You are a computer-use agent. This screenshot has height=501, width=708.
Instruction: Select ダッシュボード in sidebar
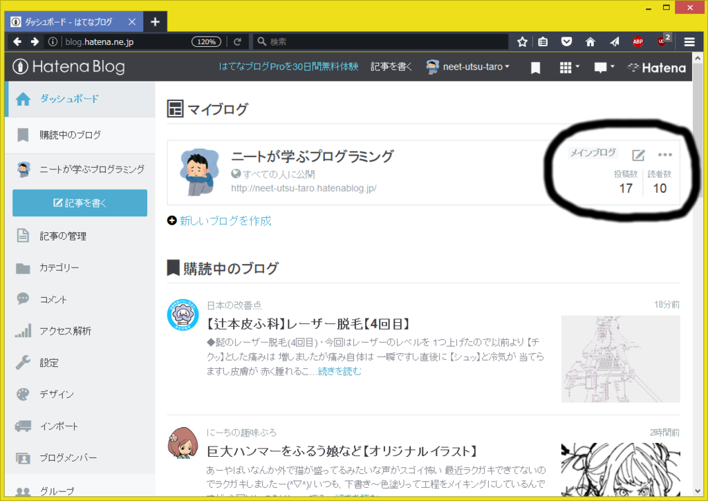point(80,99)
